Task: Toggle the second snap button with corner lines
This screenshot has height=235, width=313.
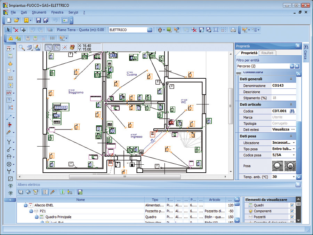Action: pyautogui.click(x=57, y=48)
